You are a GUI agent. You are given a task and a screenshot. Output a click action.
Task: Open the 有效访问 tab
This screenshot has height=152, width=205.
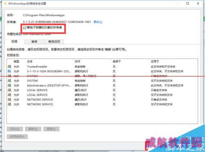click(54, 42)
